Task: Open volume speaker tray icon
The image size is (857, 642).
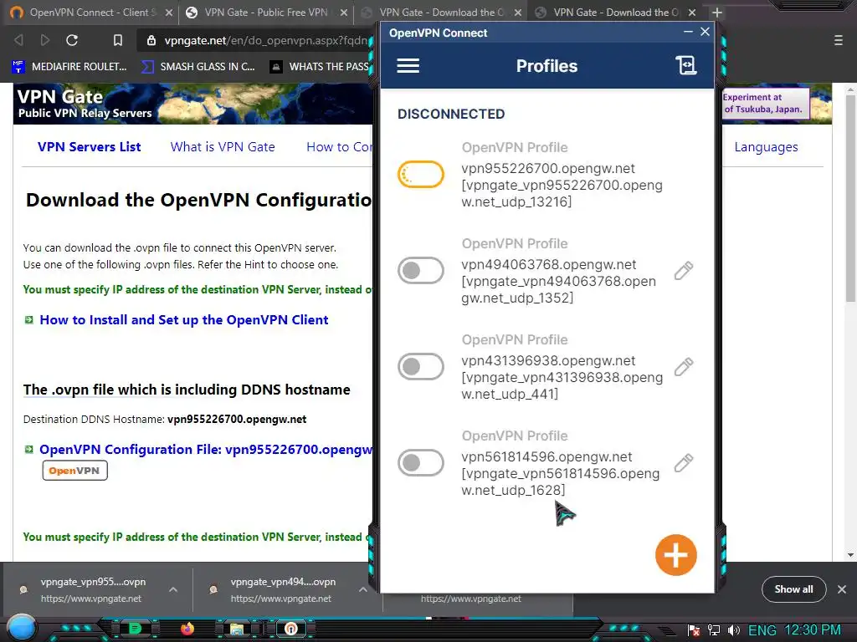Action: tap(734, 631)
